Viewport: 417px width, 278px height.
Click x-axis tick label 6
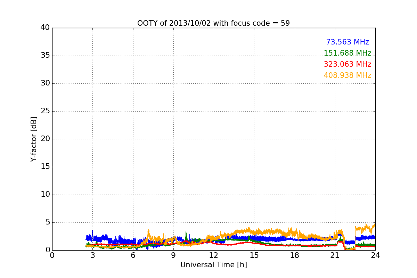pos(133,255)
